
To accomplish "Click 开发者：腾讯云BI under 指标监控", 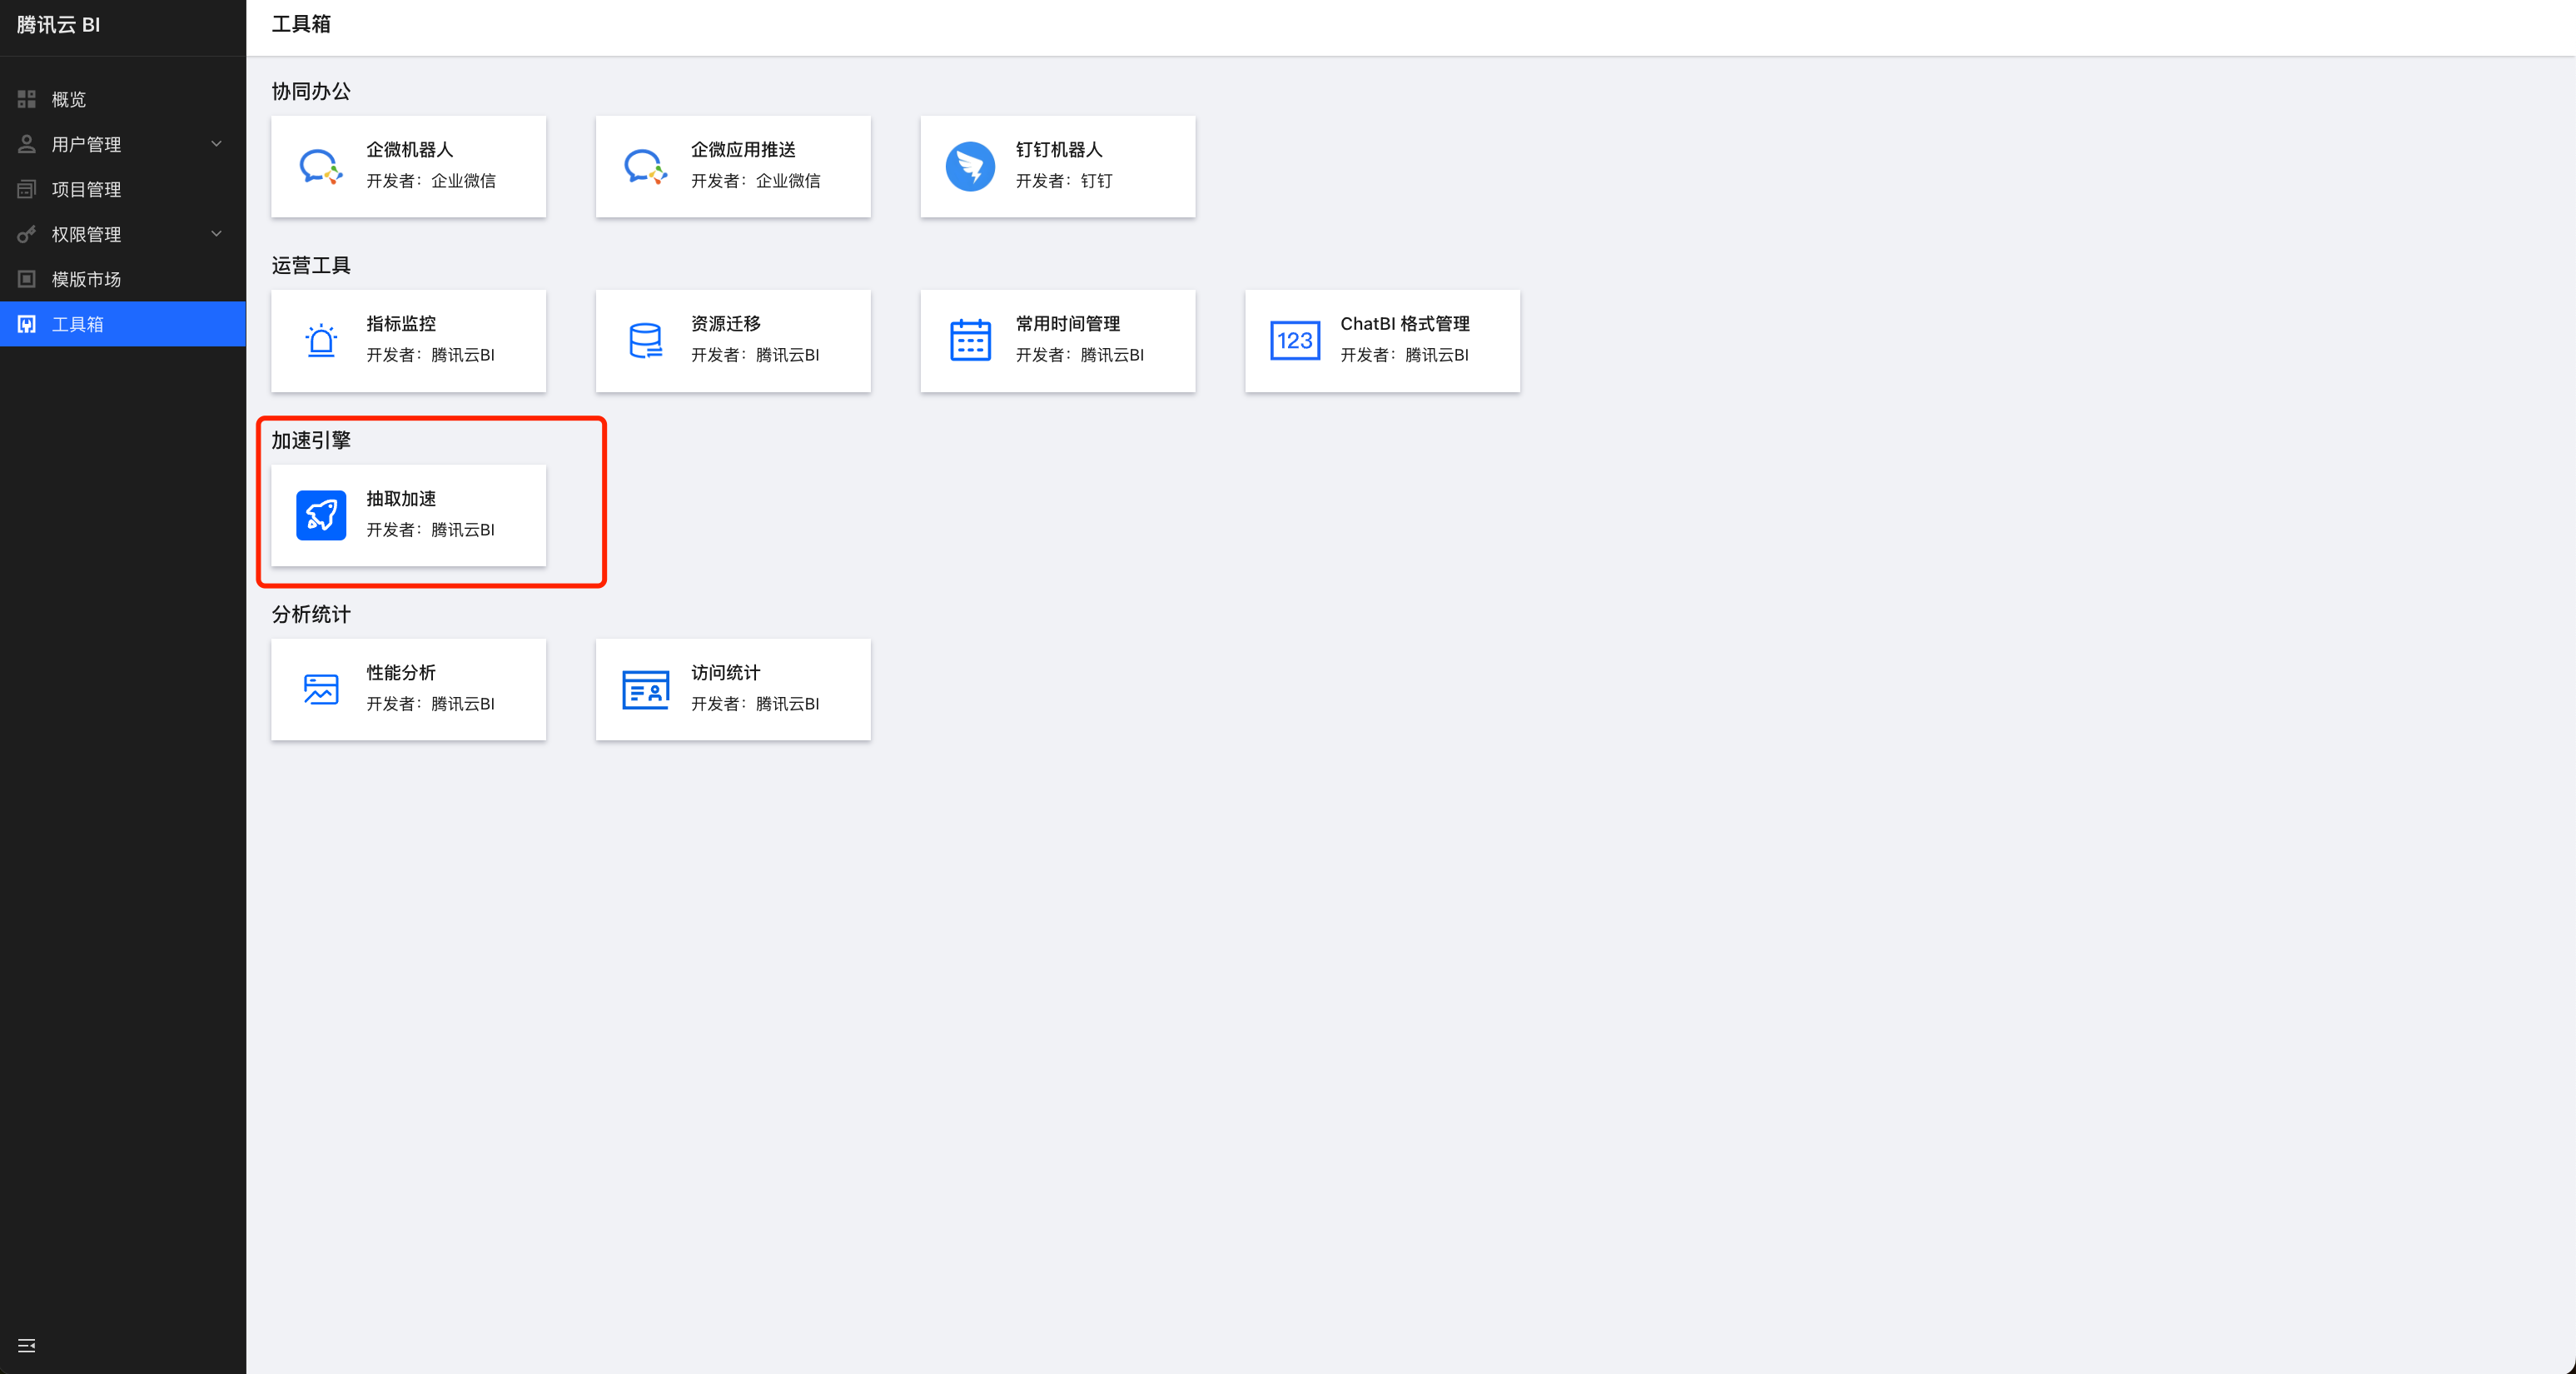I will click(430, 355).
